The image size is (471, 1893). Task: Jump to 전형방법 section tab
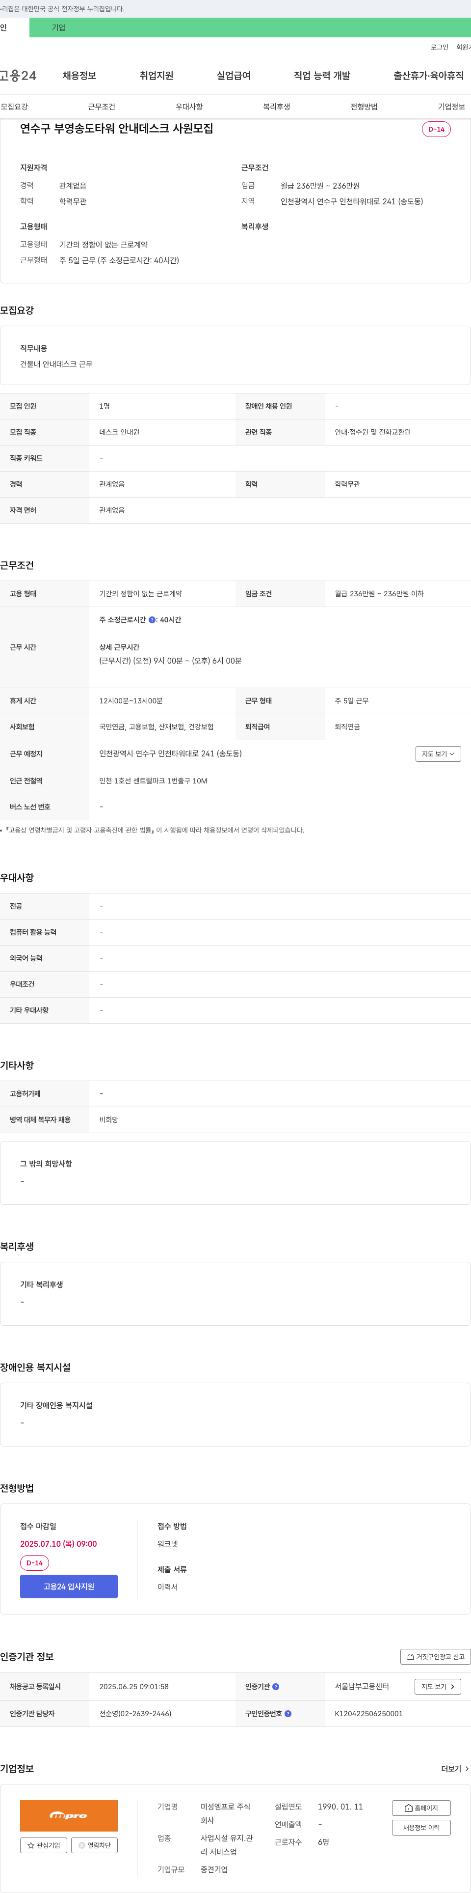364,107
